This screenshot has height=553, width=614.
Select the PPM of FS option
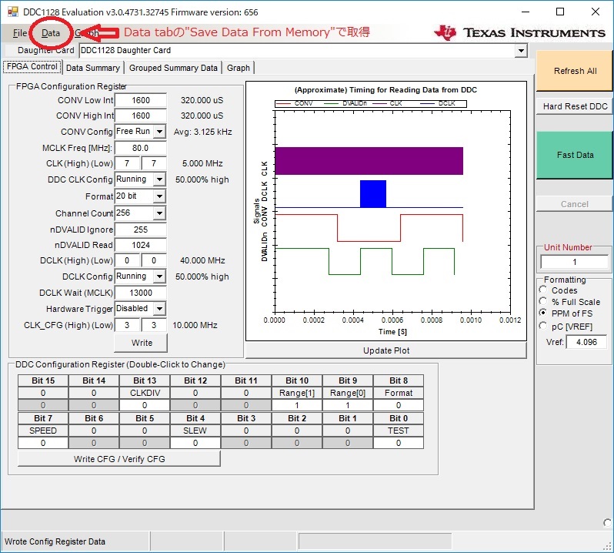[x=542, y=313]
